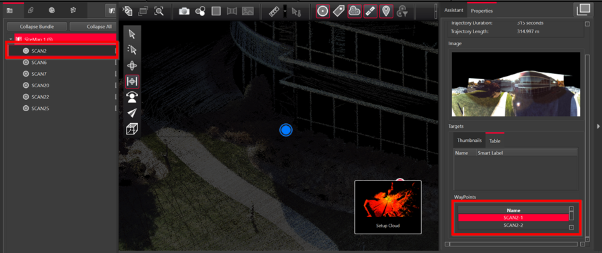Select the ruler measure tool

pos(274,11)
